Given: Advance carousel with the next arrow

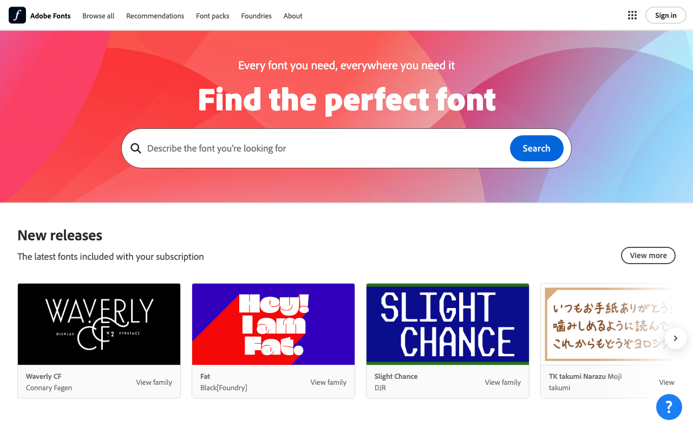Looking at the screenshot, I should pos(675,338).
